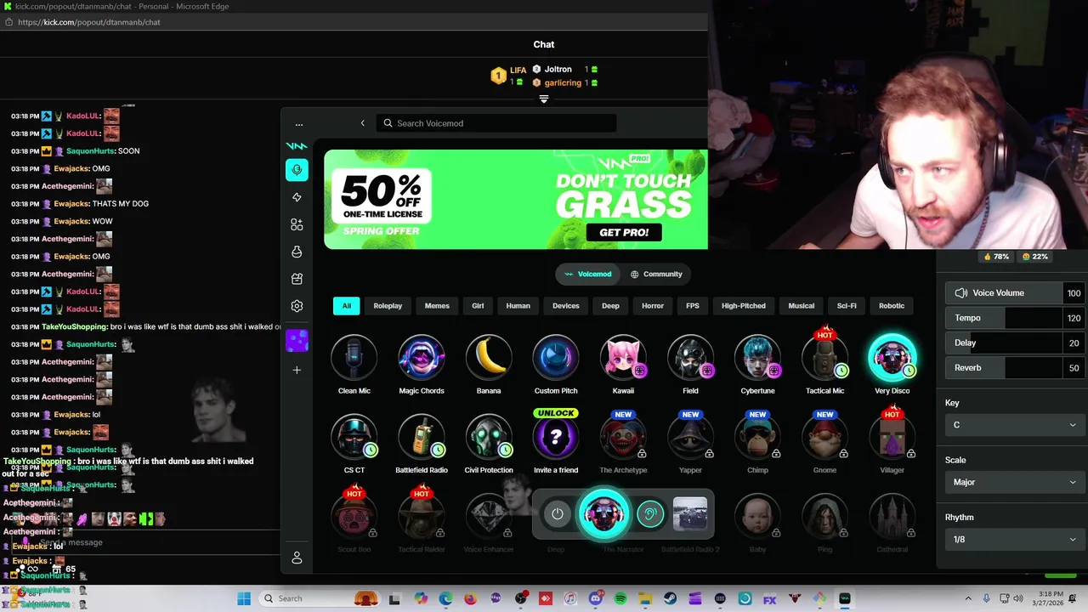The width and height of the screenshot is (1088, 612).
Task: Click the GET PRO! banner button
Action: tap(624, 232)
